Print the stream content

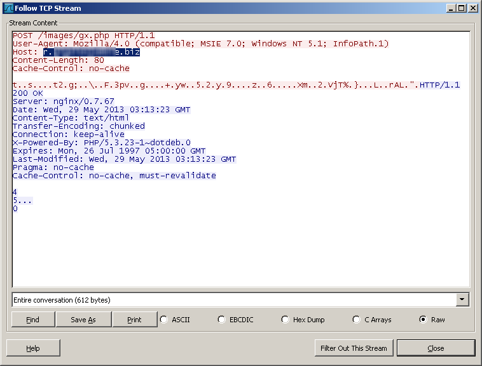coord(134,320)
